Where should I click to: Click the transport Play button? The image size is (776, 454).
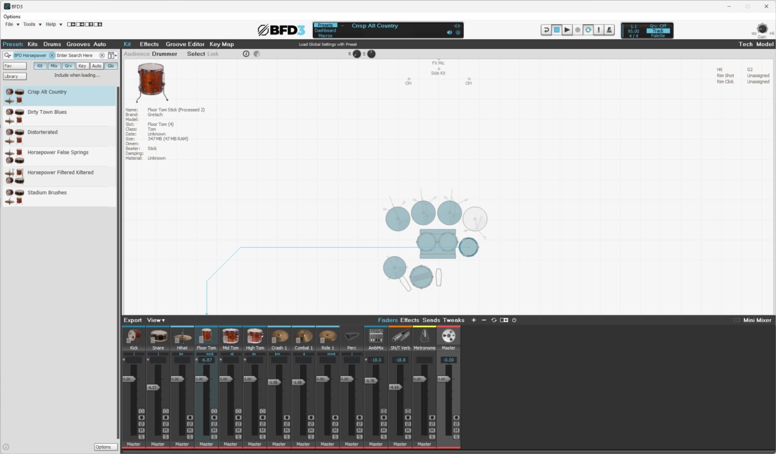click(x=567, y=30)
